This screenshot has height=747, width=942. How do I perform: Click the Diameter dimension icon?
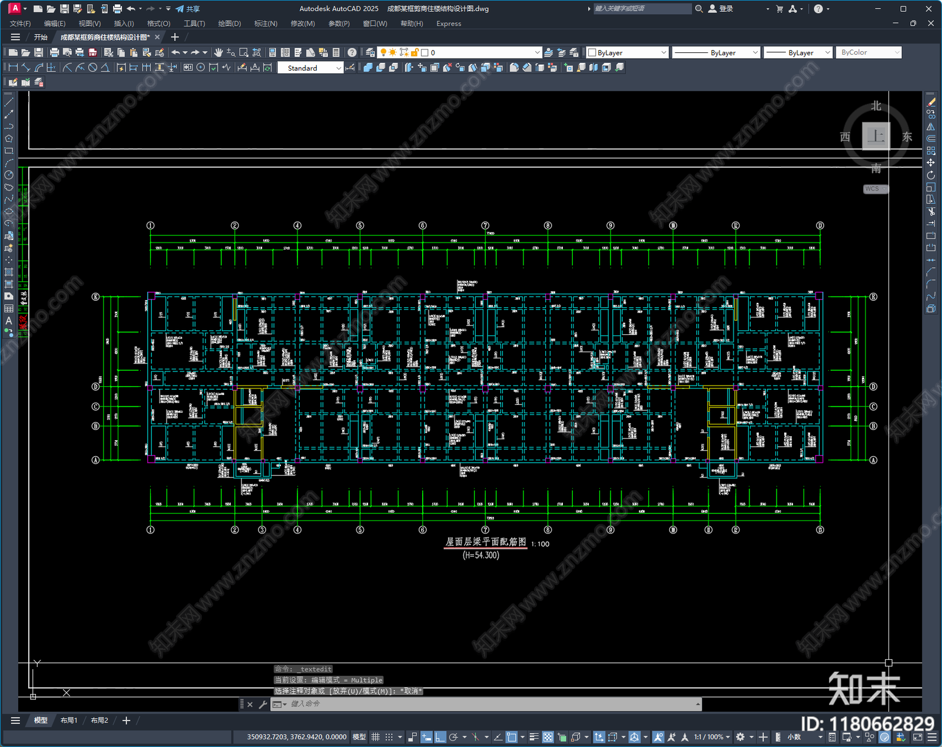pyautogui.click(x=92, y=68)
